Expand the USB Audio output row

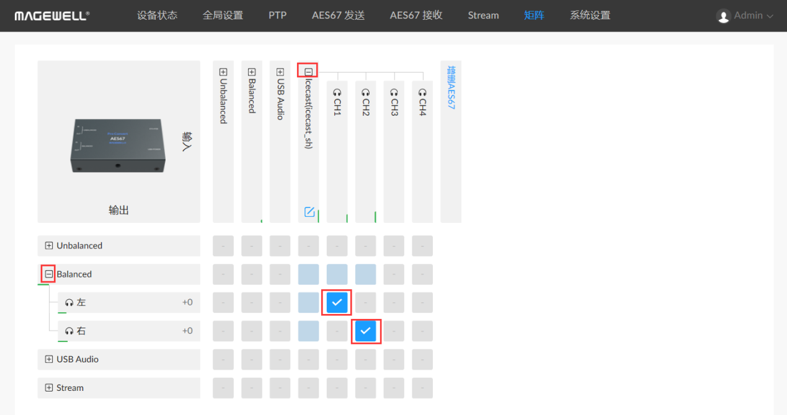49,359
